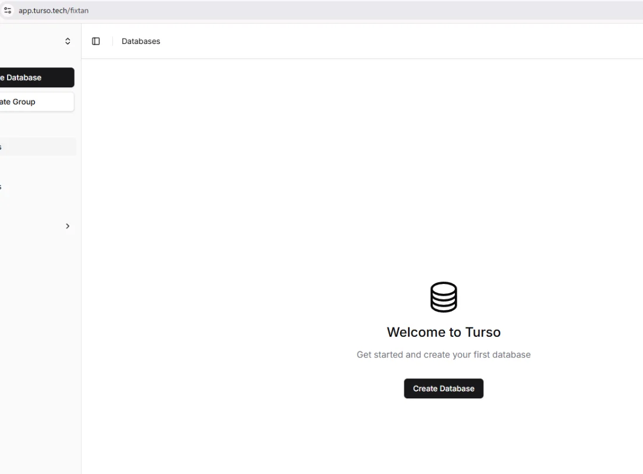643x474 pixels.
Task: Click the Welcome to Turso heading
Action: coord(443,332)
